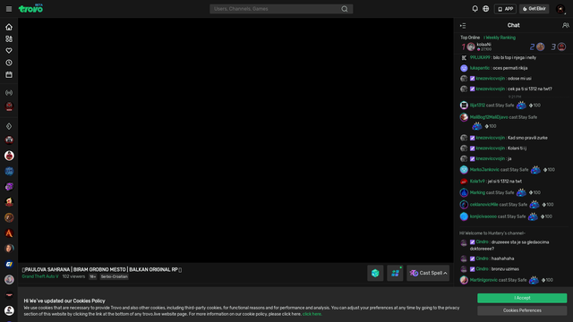Viewport: 573px width, 322px height.
Task: Open the category browse icon in sidebar
Action: click(x=9, y=38)
